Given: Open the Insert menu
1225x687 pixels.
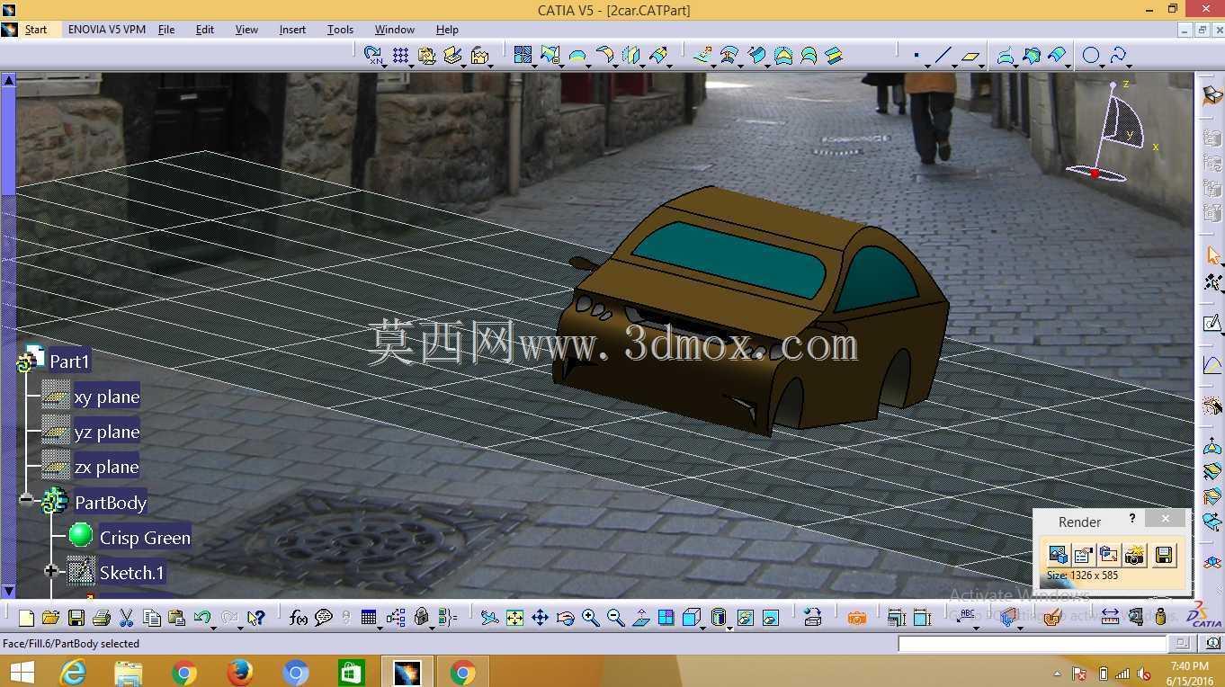Looking at the screenshot, I should tap(292, 30).
